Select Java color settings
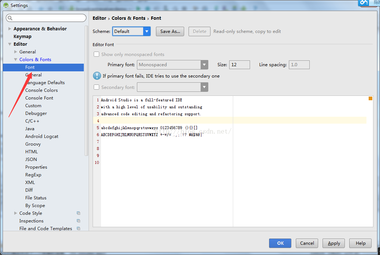This screenshot has height=255, width=380. [30, 128]
